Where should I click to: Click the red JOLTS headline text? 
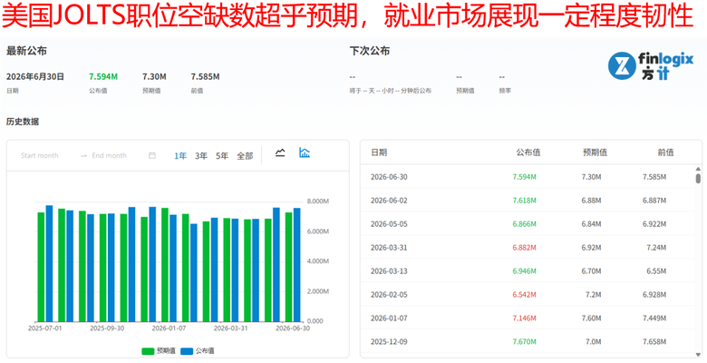pos(347,16)
